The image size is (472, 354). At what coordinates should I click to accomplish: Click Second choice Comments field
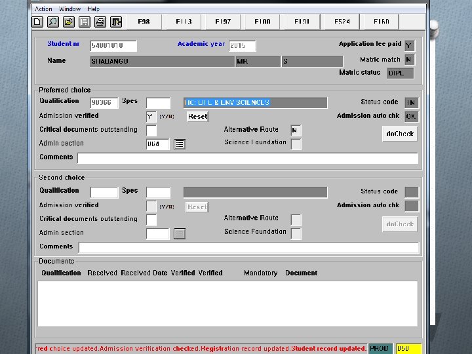248,247
